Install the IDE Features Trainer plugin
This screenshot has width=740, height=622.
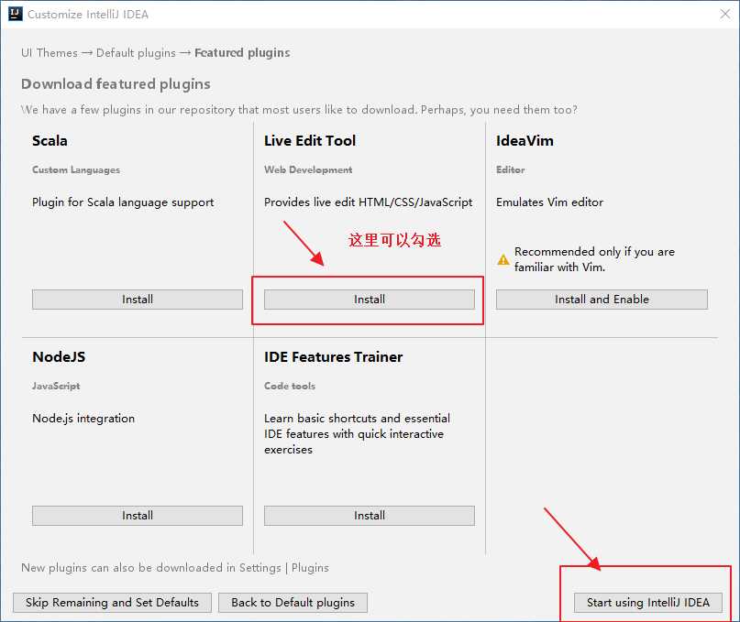369,516
